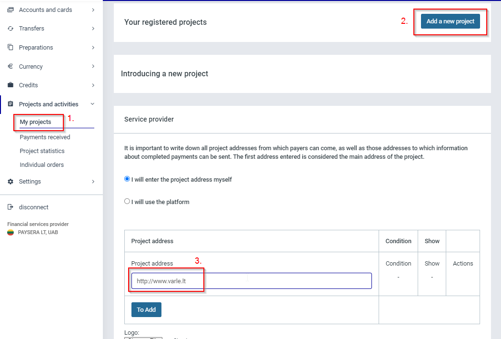Click the Currency euro icon
The width and height of the screenshot is (501, 339).
[x=10, y=66]
